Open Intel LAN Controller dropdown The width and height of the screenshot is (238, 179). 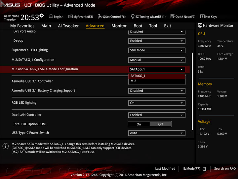pyautogui.click(x=157, y=115)
